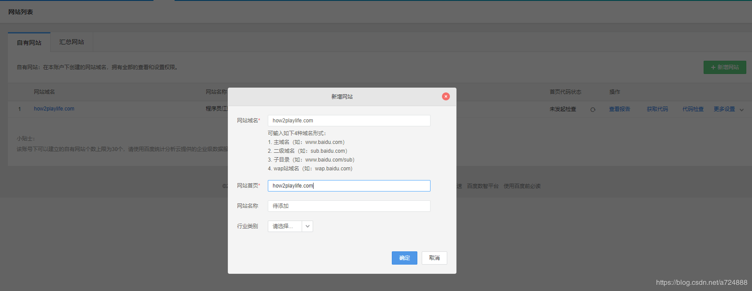Screen dimensions: 752x291
Task: Switch to the 汇总网站 tab
Action: pyautogui.click(x=72, y=42)
